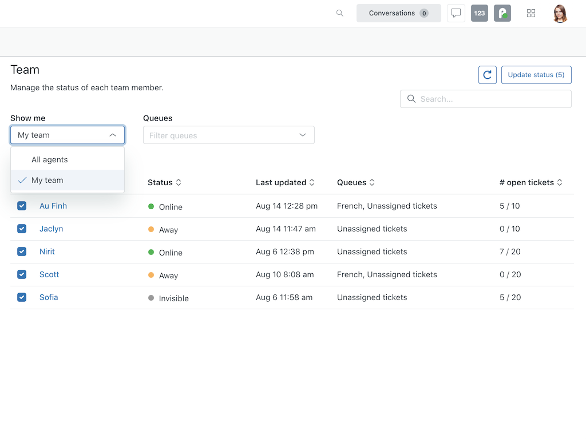Open the apps grid icon
The height and width of the screenshot is (439, 586).
531,13
